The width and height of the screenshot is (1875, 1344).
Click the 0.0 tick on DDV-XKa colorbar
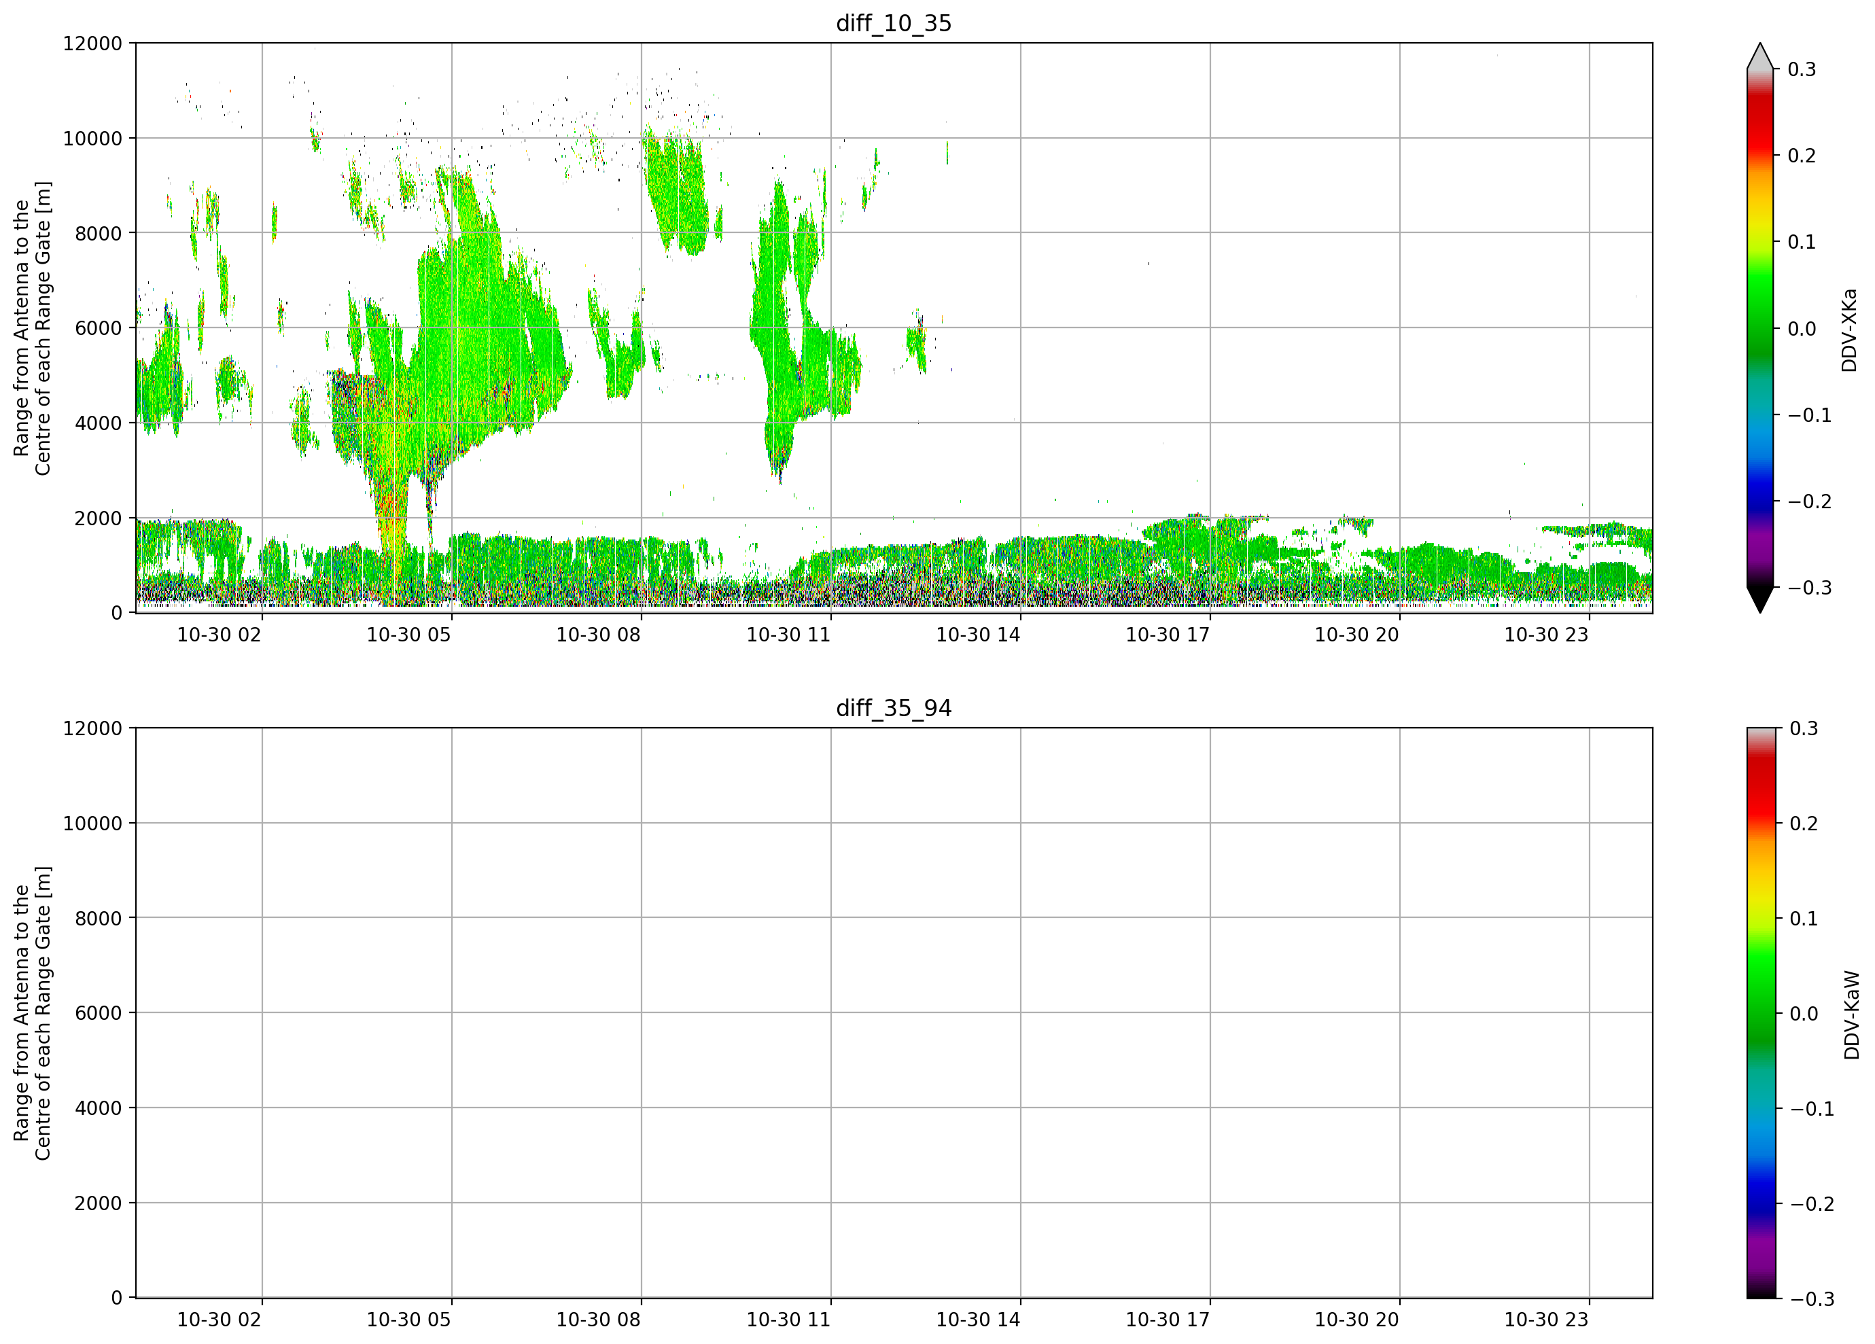pyautogui.click(x=1802, y=329)
